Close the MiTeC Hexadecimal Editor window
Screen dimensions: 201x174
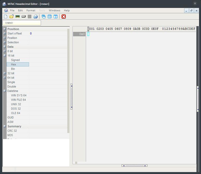[x=195, y=3]
